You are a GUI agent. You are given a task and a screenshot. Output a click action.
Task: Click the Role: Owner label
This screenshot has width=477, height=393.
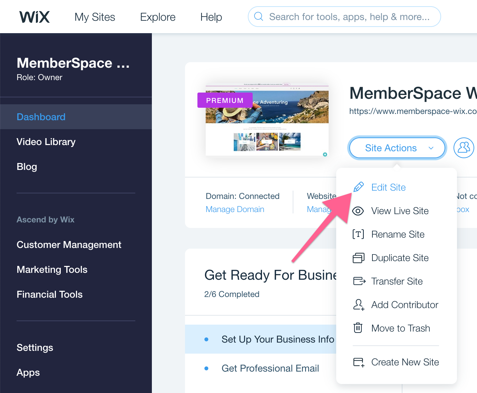pyautogui.click(x=39, y=77)
